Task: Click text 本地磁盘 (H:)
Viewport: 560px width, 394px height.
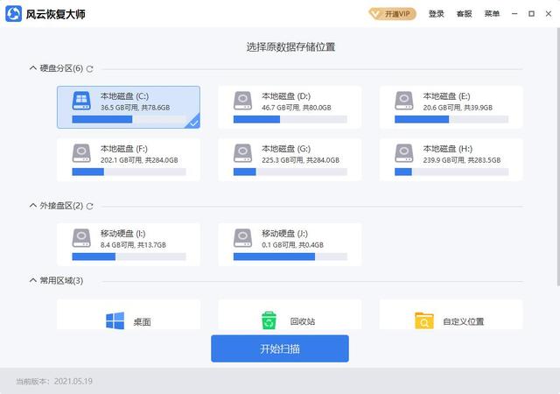Action: coord(448,149)
